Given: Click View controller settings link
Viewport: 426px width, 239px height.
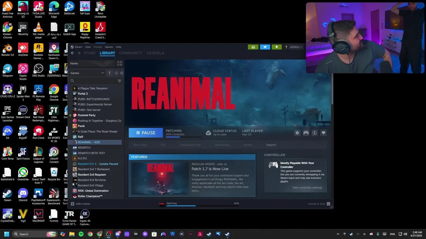Looking at the screenshot, I should point(307,188).
